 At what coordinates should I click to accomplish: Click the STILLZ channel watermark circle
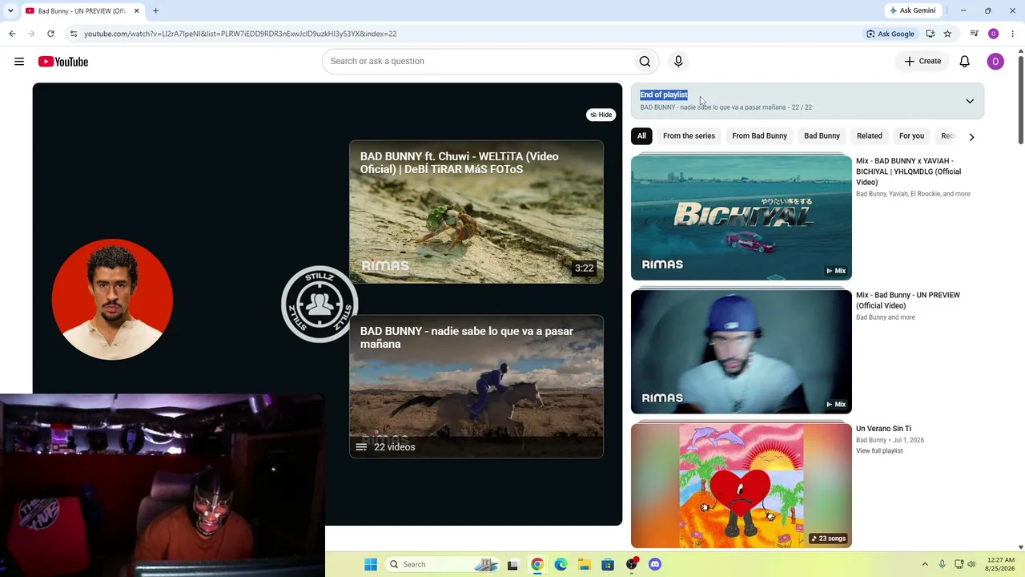click(x=320, y=305)
